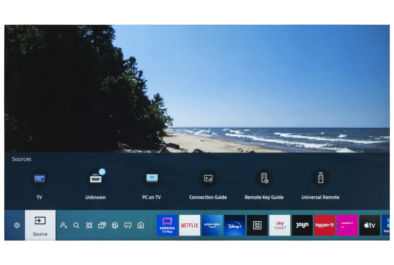Open Universal Remote setup

pos(320,179)
